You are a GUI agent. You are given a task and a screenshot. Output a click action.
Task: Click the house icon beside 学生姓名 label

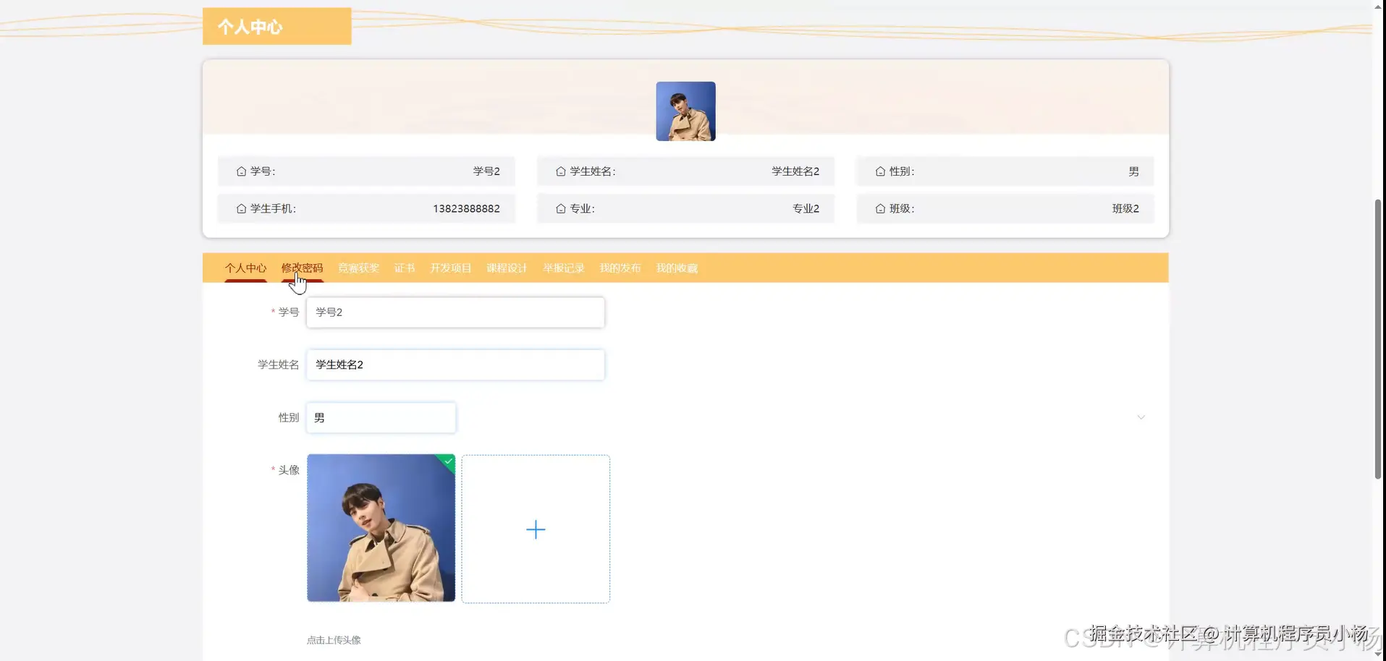click(x=561, y=171)
